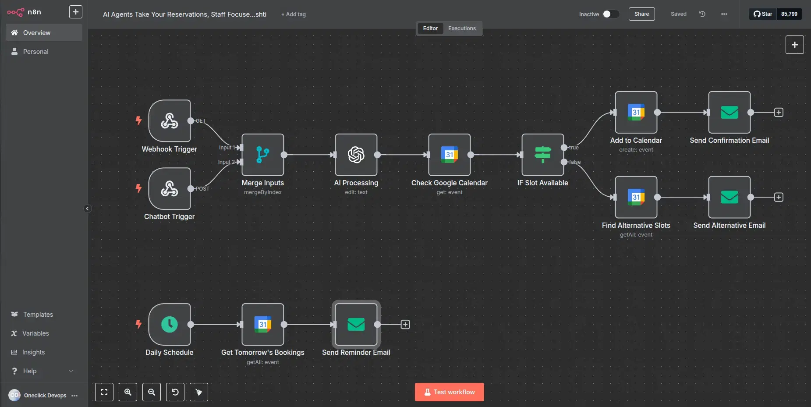Collapse the left sidebar with chevron
Image resolution: width=811 pixels, height=407 pixels.
pyautogui.click(x=87, y=209)
